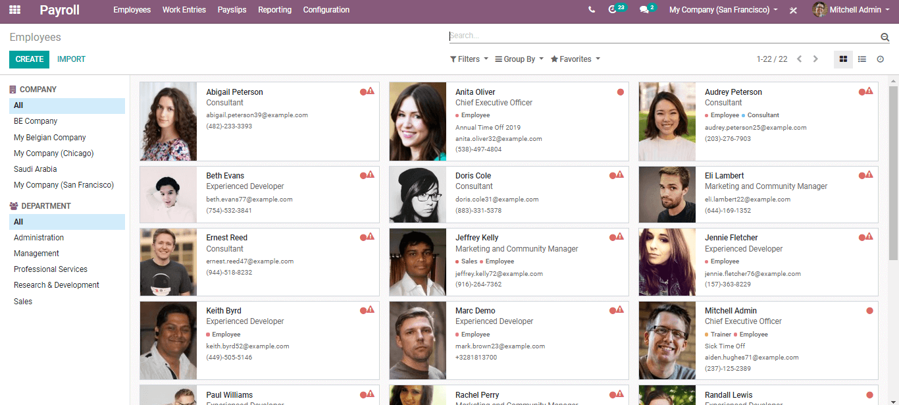
Task: Click email anita.oliver32@example.com
Action: point(499,139)
